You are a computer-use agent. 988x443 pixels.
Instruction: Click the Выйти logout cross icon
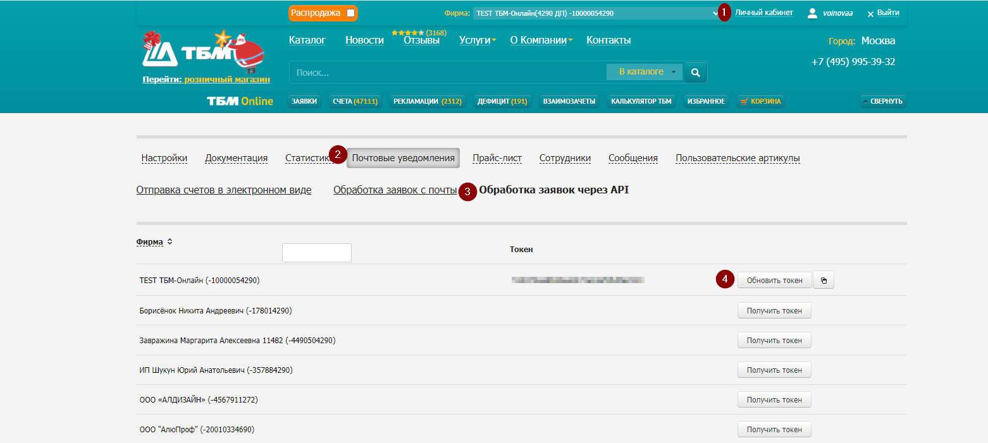[x=870, y=13]
